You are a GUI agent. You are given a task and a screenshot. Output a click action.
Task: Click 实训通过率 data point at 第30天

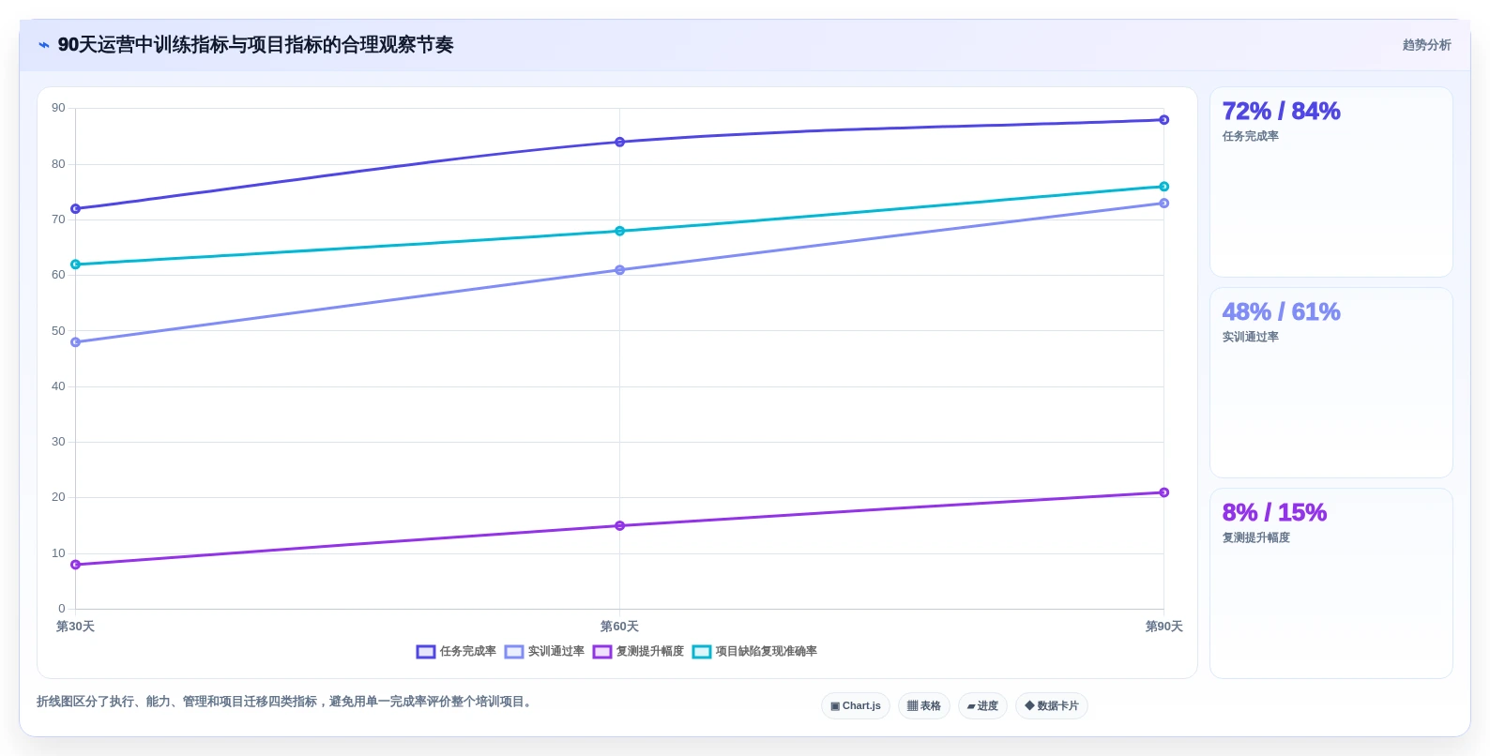75,342
